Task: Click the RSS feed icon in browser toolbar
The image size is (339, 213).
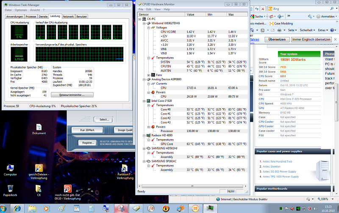Action: point(263,30)
